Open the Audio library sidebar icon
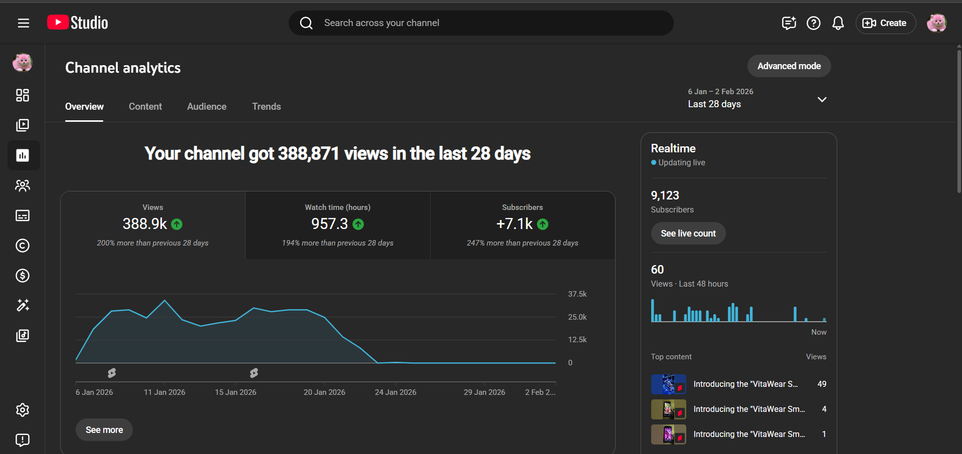This screenshot has height=454, width=962. pos(23,335)
